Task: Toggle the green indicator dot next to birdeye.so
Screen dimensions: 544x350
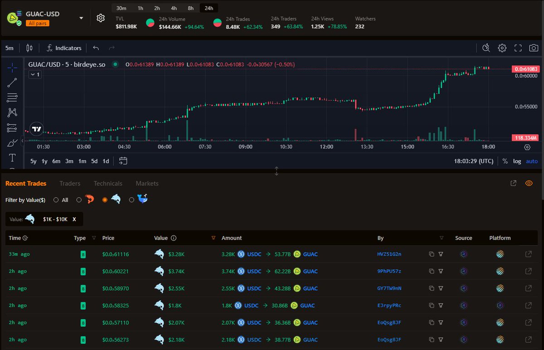Action: [x=115, y=64]
